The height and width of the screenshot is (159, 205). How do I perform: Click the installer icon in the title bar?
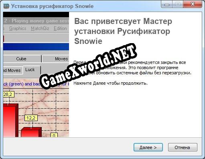pyautogui.click(x=6, y=6)
